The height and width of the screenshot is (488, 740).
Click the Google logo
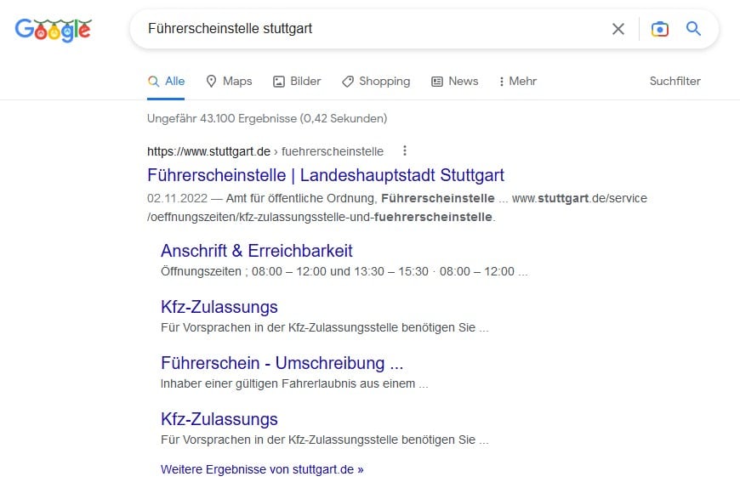point(53,30)
